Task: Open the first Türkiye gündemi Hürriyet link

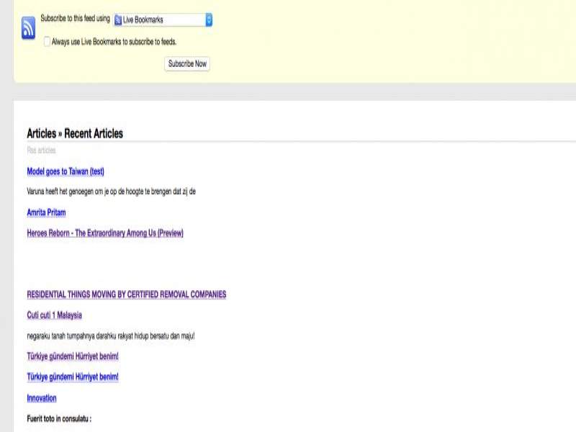Action: [x=73, y=356]
